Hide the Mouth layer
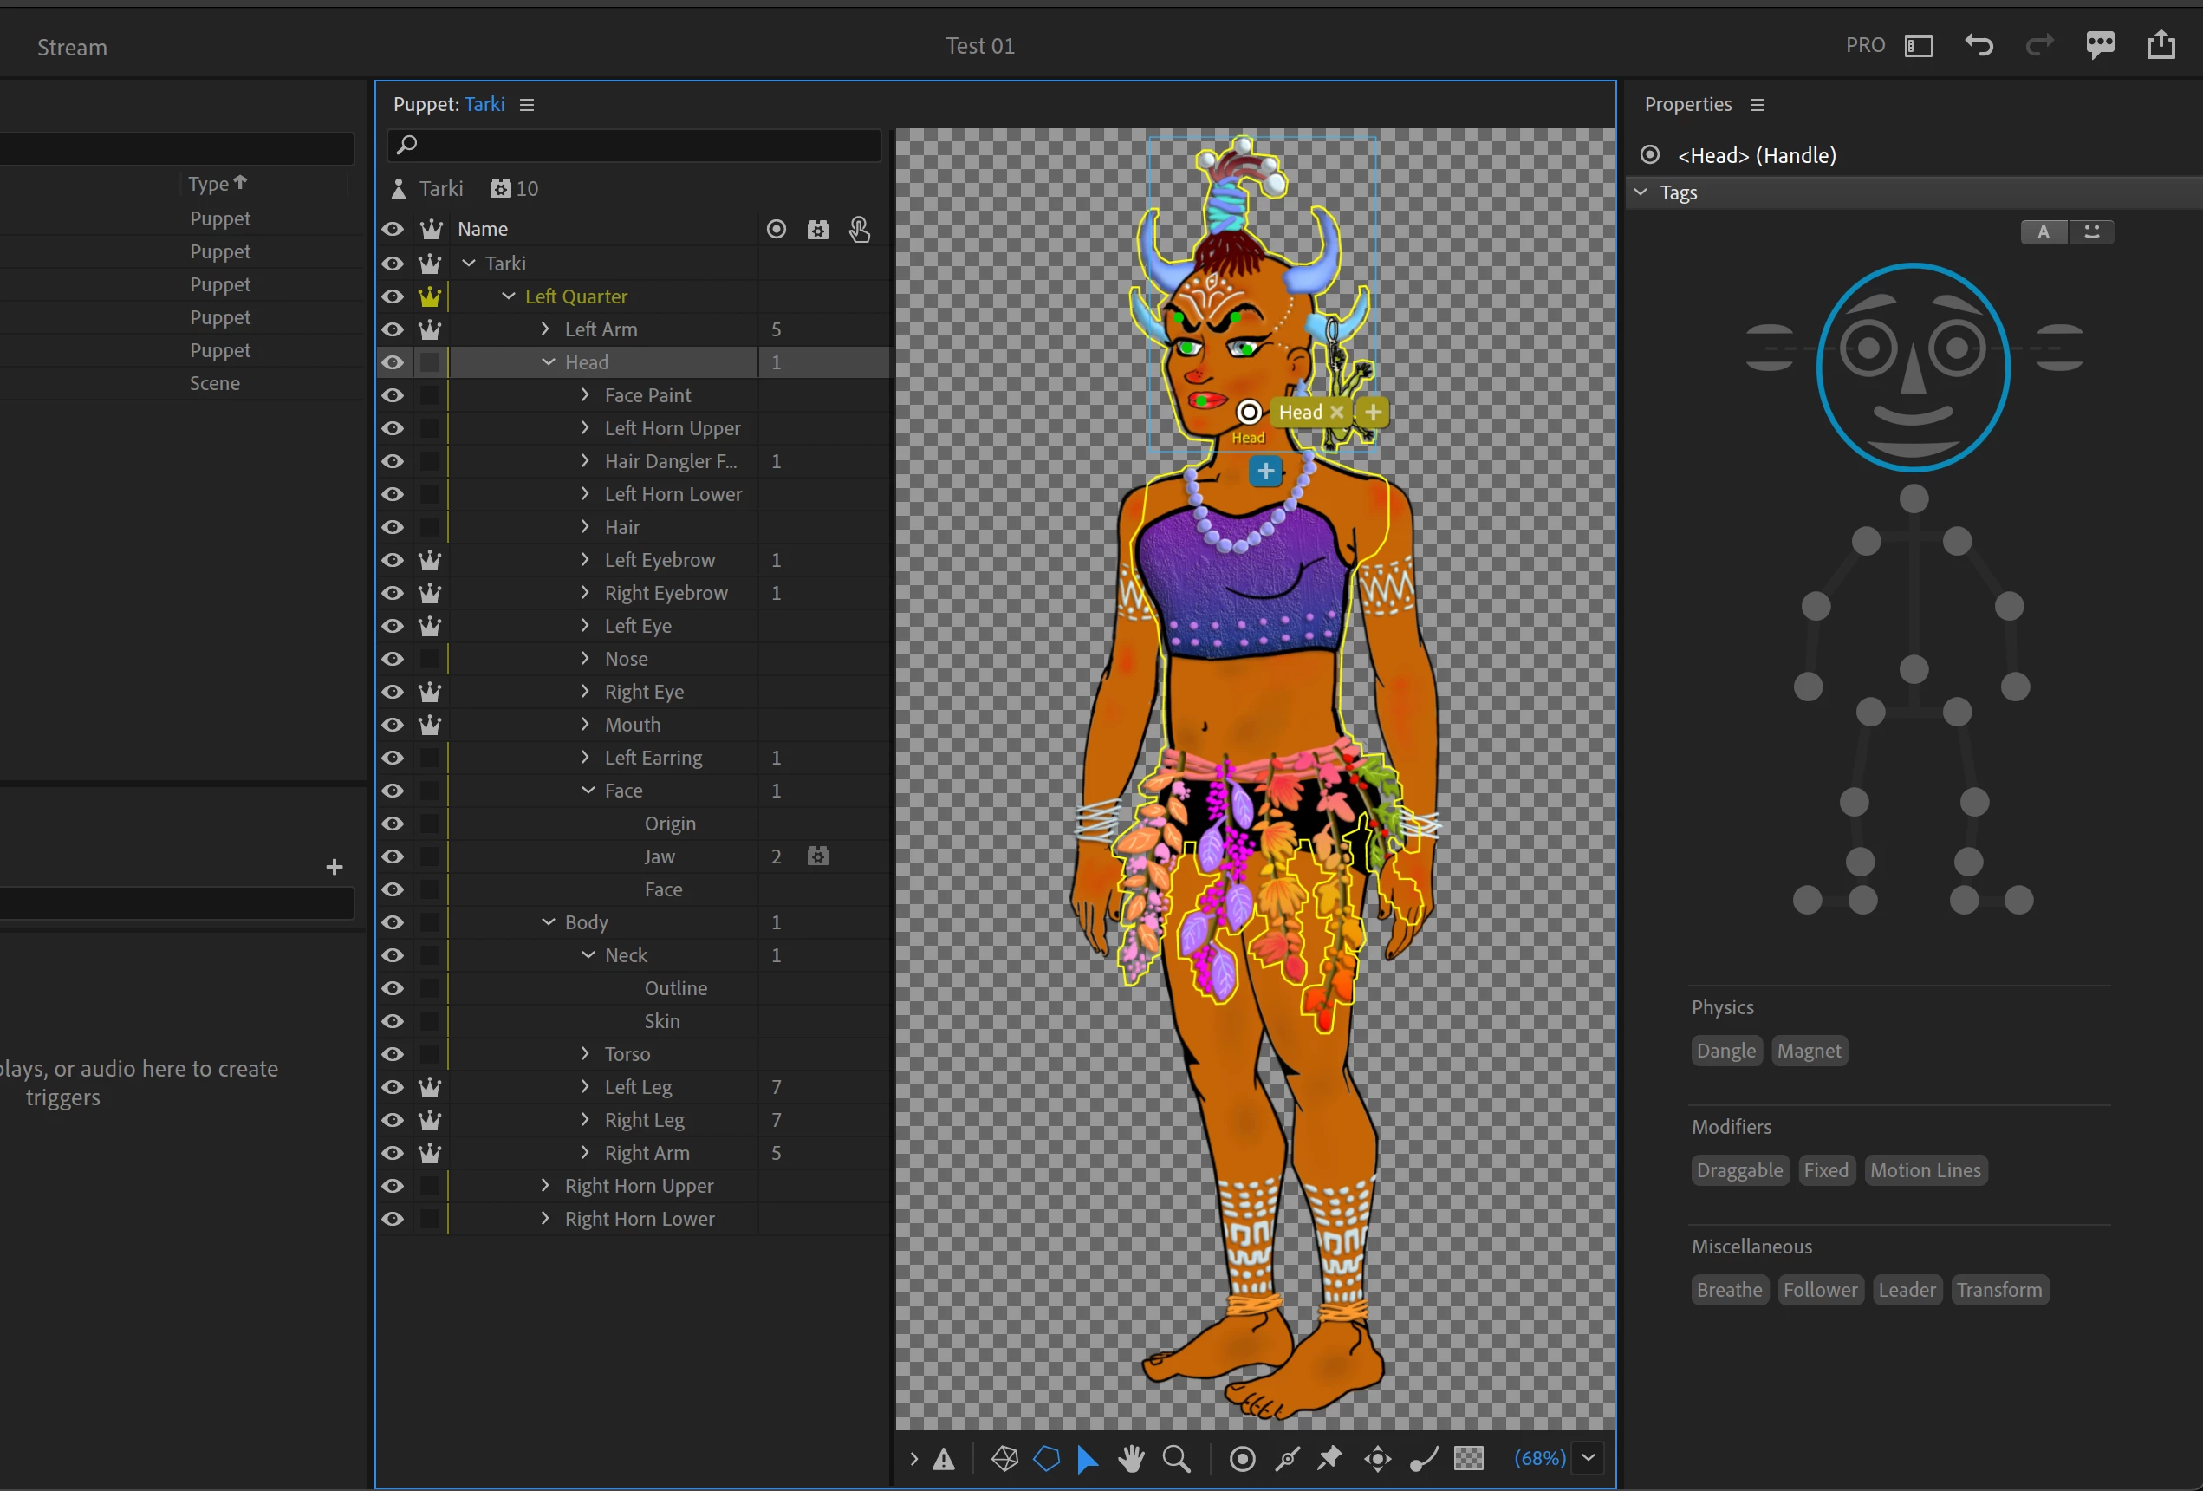This screenshot has width=2203, height=1491. click(x=393, y=725)
